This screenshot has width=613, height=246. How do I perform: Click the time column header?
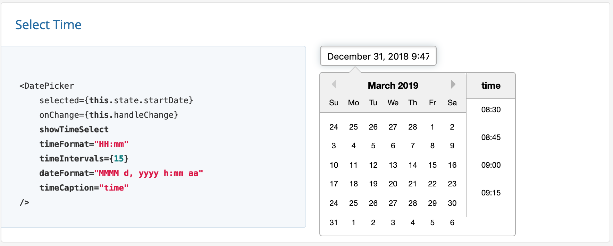pyautogui.click(x=491, y=85)
